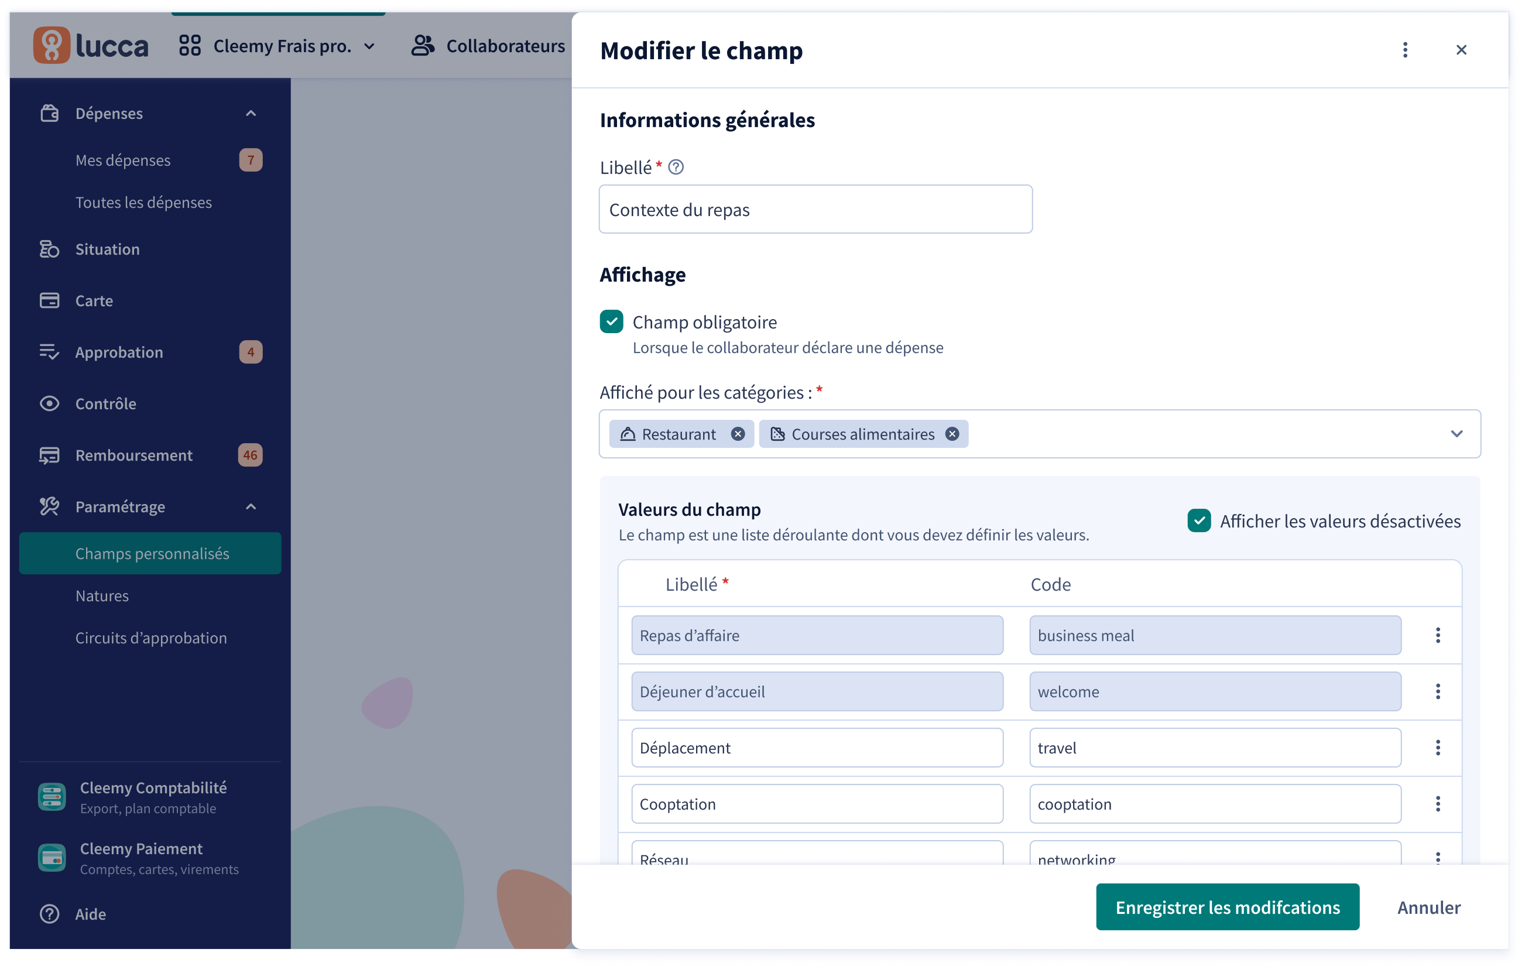Click the Situation coins icon
The image size is (1525, 970).
click(49, 249)
